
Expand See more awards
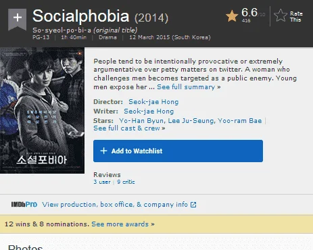(123, 224)
